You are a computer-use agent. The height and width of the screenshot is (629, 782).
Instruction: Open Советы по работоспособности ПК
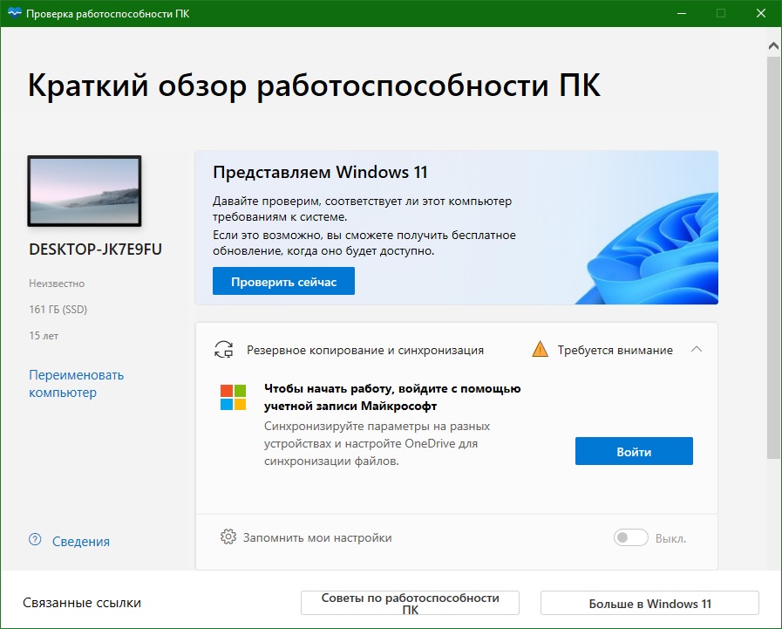(x=410, y=603)
